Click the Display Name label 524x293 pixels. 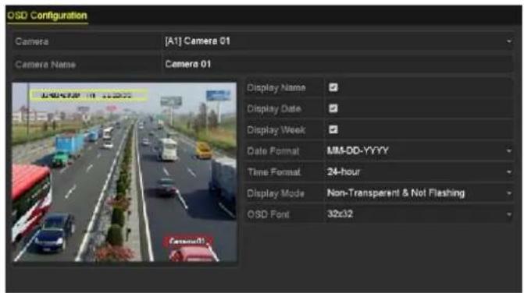tap(276, 88)
